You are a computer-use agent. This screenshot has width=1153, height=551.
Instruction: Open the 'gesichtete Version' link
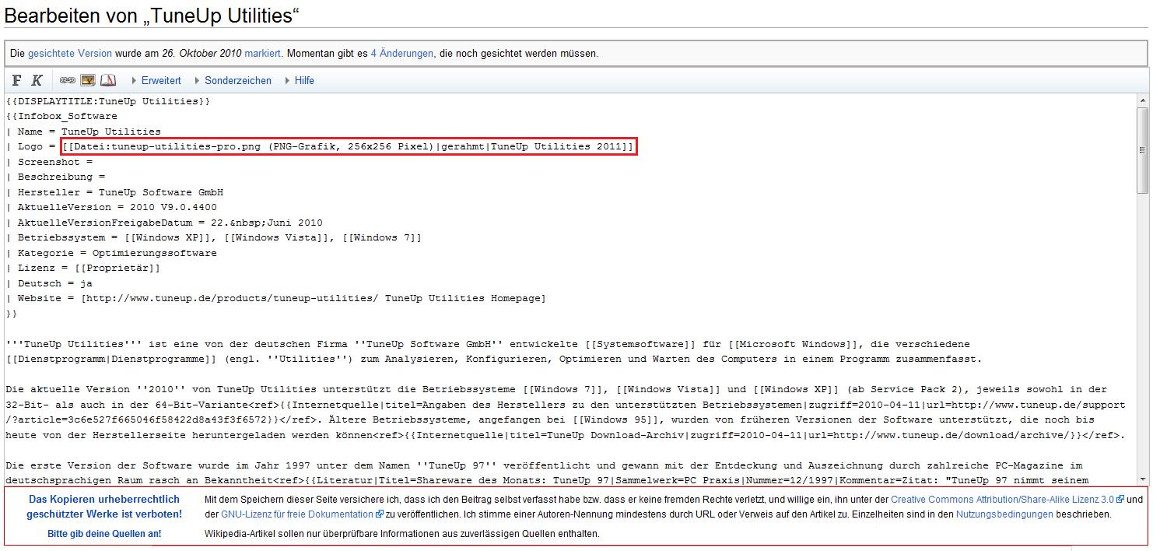pos(70,54)
